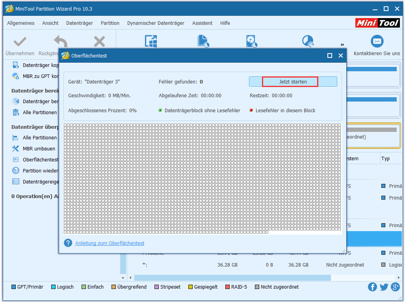Click Nicht zugeordnet legend swatch

point(257,287)
